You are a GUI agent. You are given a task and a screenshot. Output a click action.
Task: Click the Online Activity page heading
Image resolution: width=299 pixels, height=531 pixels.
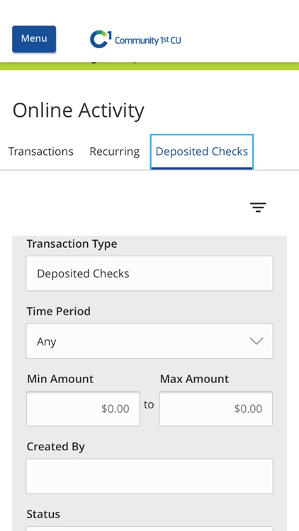point(79,110)
